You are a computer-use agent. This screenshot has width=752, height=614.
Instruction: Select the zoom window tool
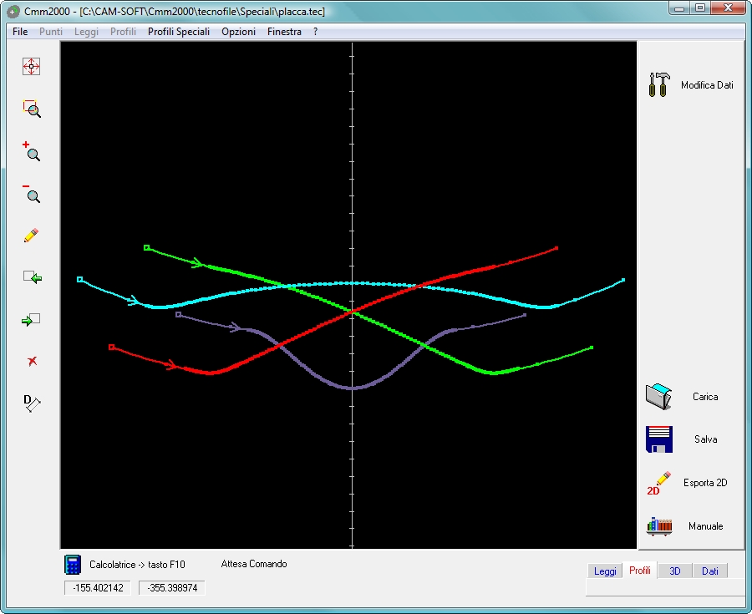point(32,109)
